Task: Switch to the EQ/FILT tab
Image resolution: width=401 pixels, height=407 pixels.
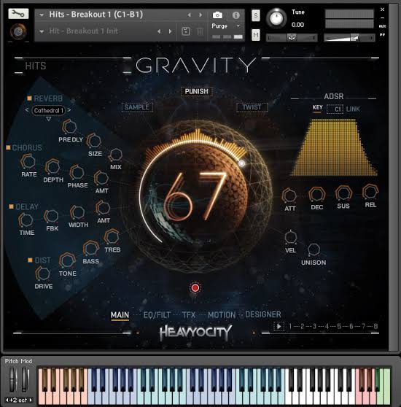Action: pos(157,315)
